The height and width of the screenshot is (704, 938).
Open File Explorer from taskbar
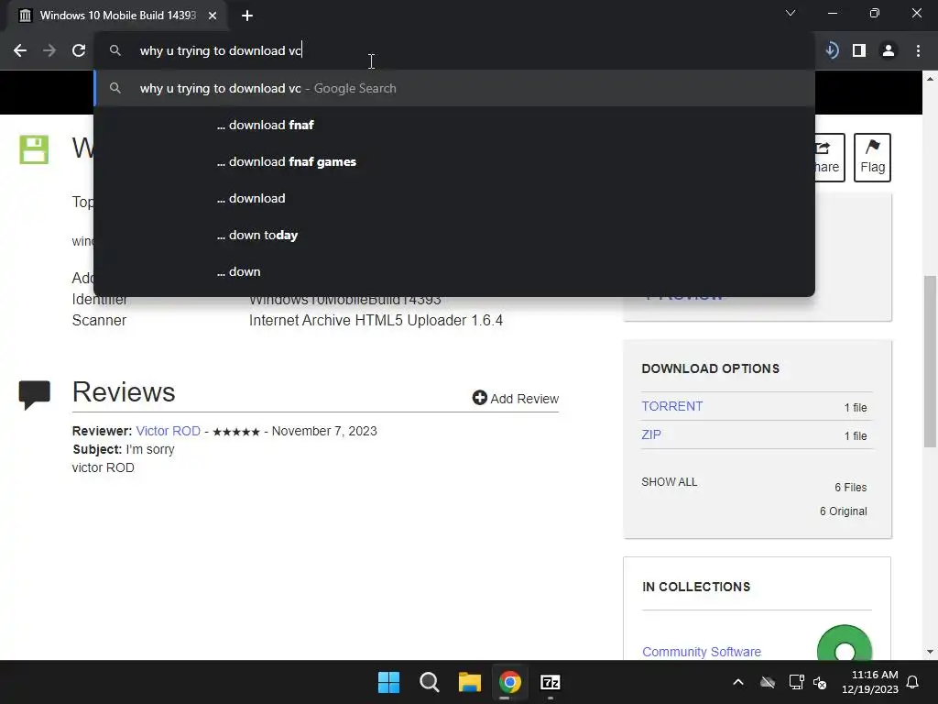tap(470, 682)
